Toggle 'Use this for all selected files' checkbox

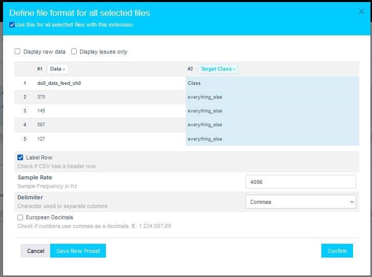coord(12,25)
